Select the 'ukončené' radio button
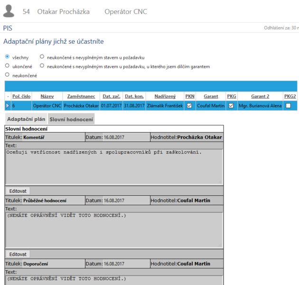This screenshot has width=299, height=285. pos(7,66)
